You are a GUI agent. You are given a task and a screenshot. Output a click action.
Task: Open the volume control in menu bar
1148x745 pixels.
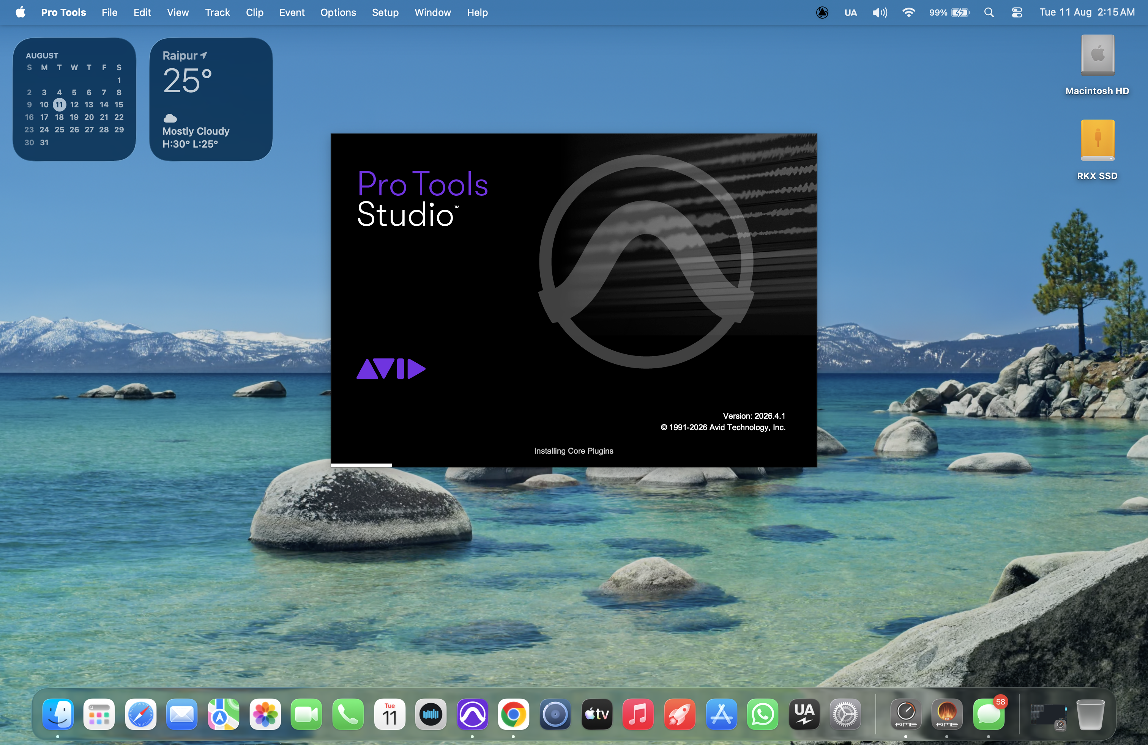tap(880, 12)
